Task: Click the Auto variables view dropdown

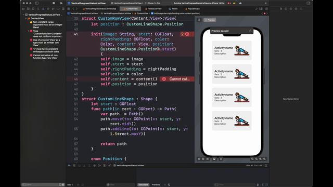Action: click(70, 185)
